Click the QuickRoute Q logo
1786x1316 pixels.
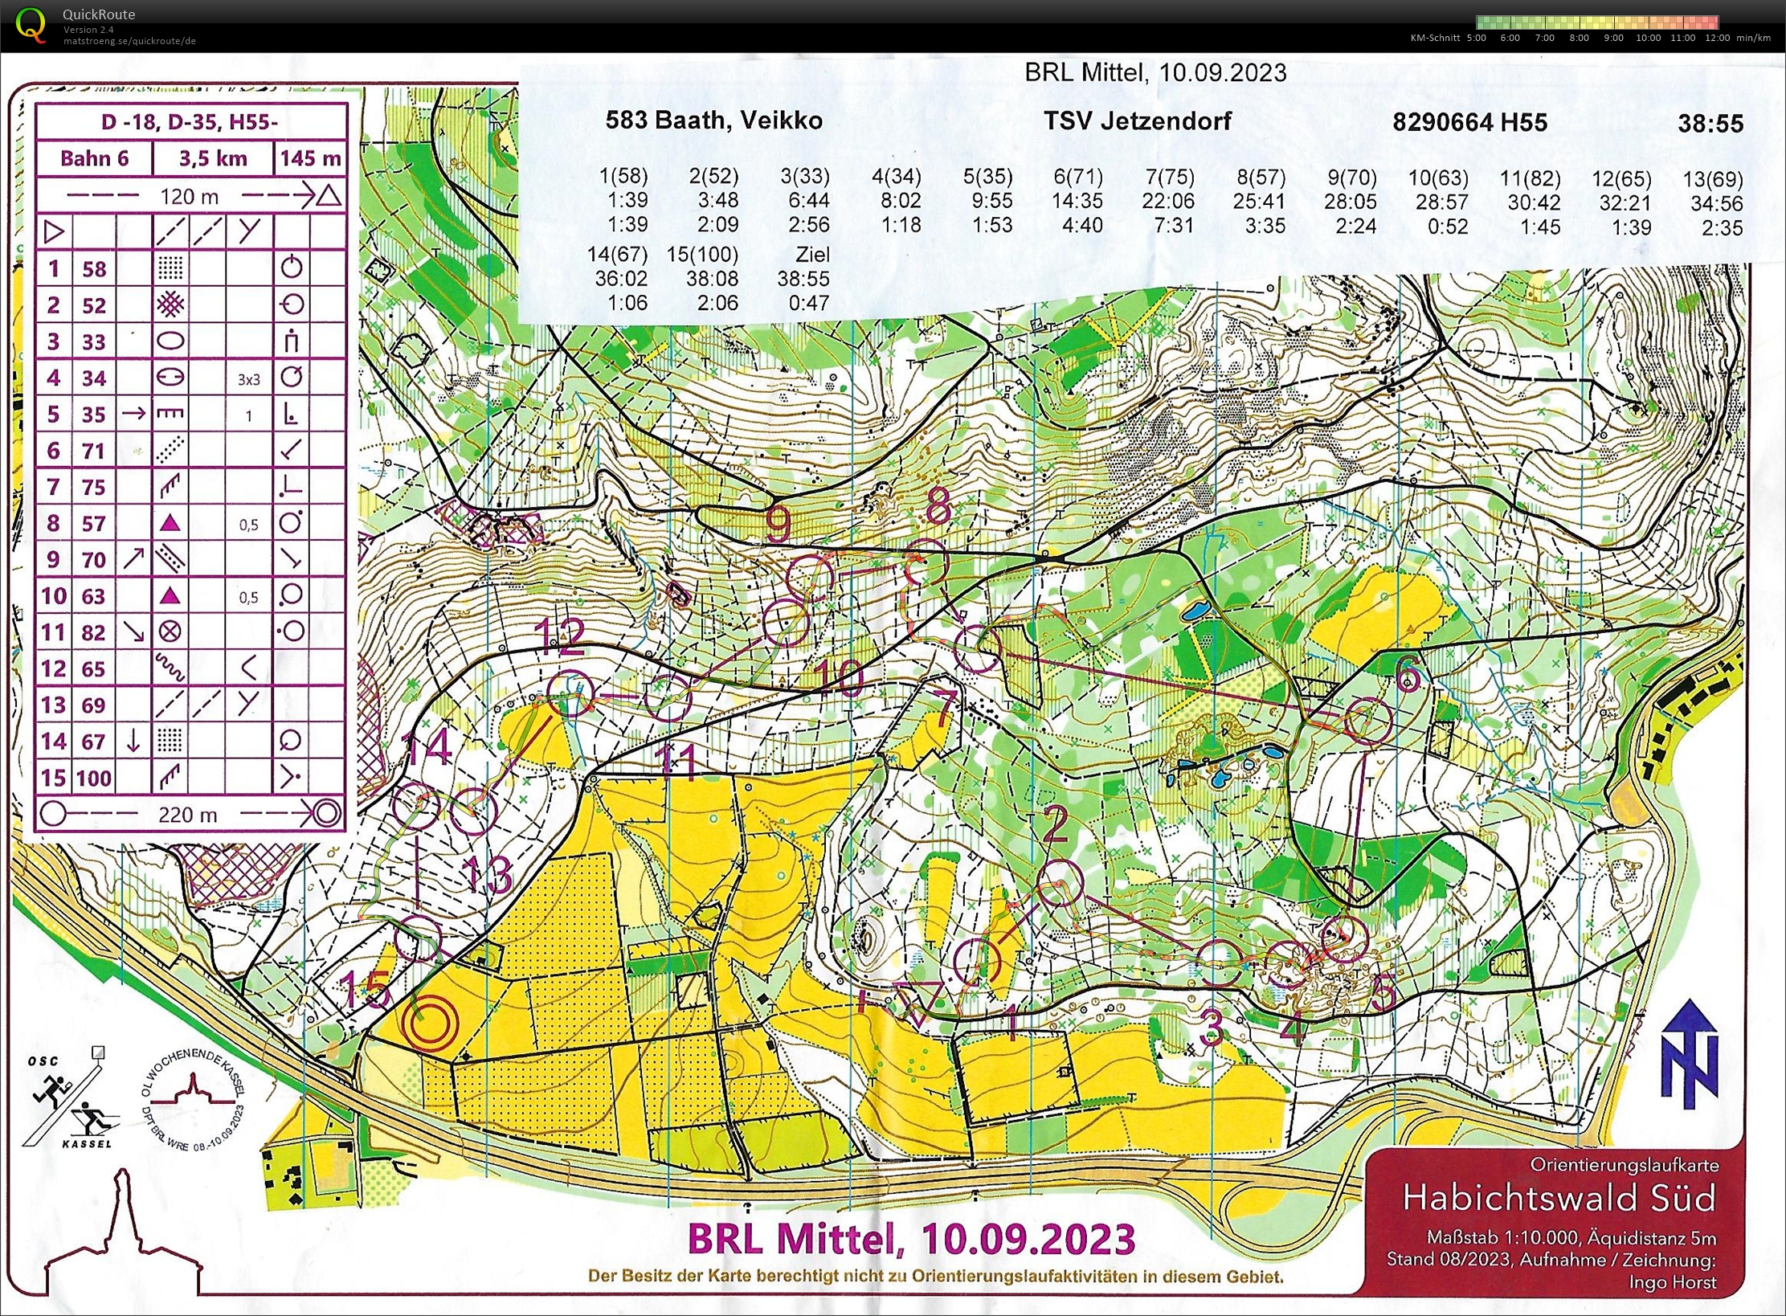point(31,25)
